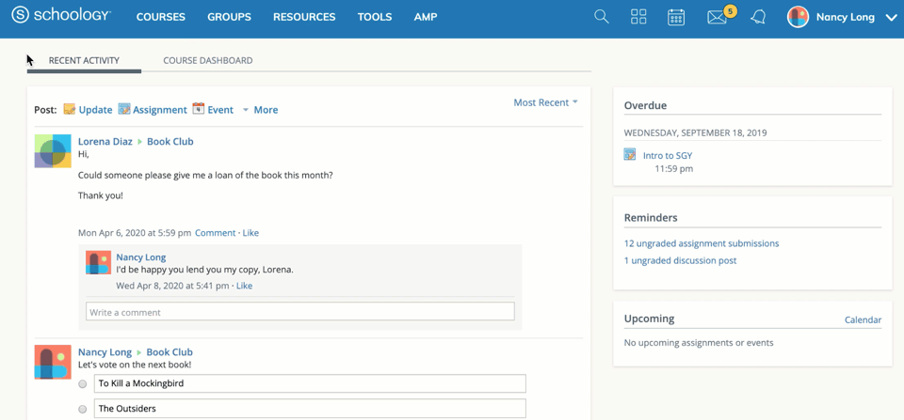Switch to the Course Dashboard tab
904x420 pixels.
pos(207,60)
